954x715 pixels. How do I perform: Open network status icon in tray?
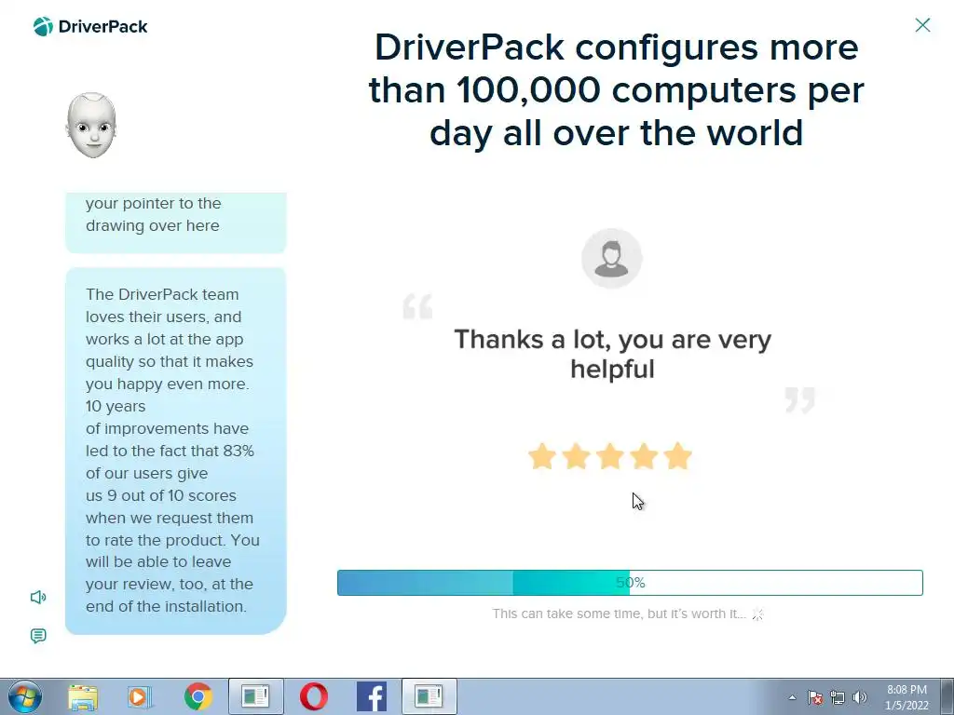coord(838,697)
